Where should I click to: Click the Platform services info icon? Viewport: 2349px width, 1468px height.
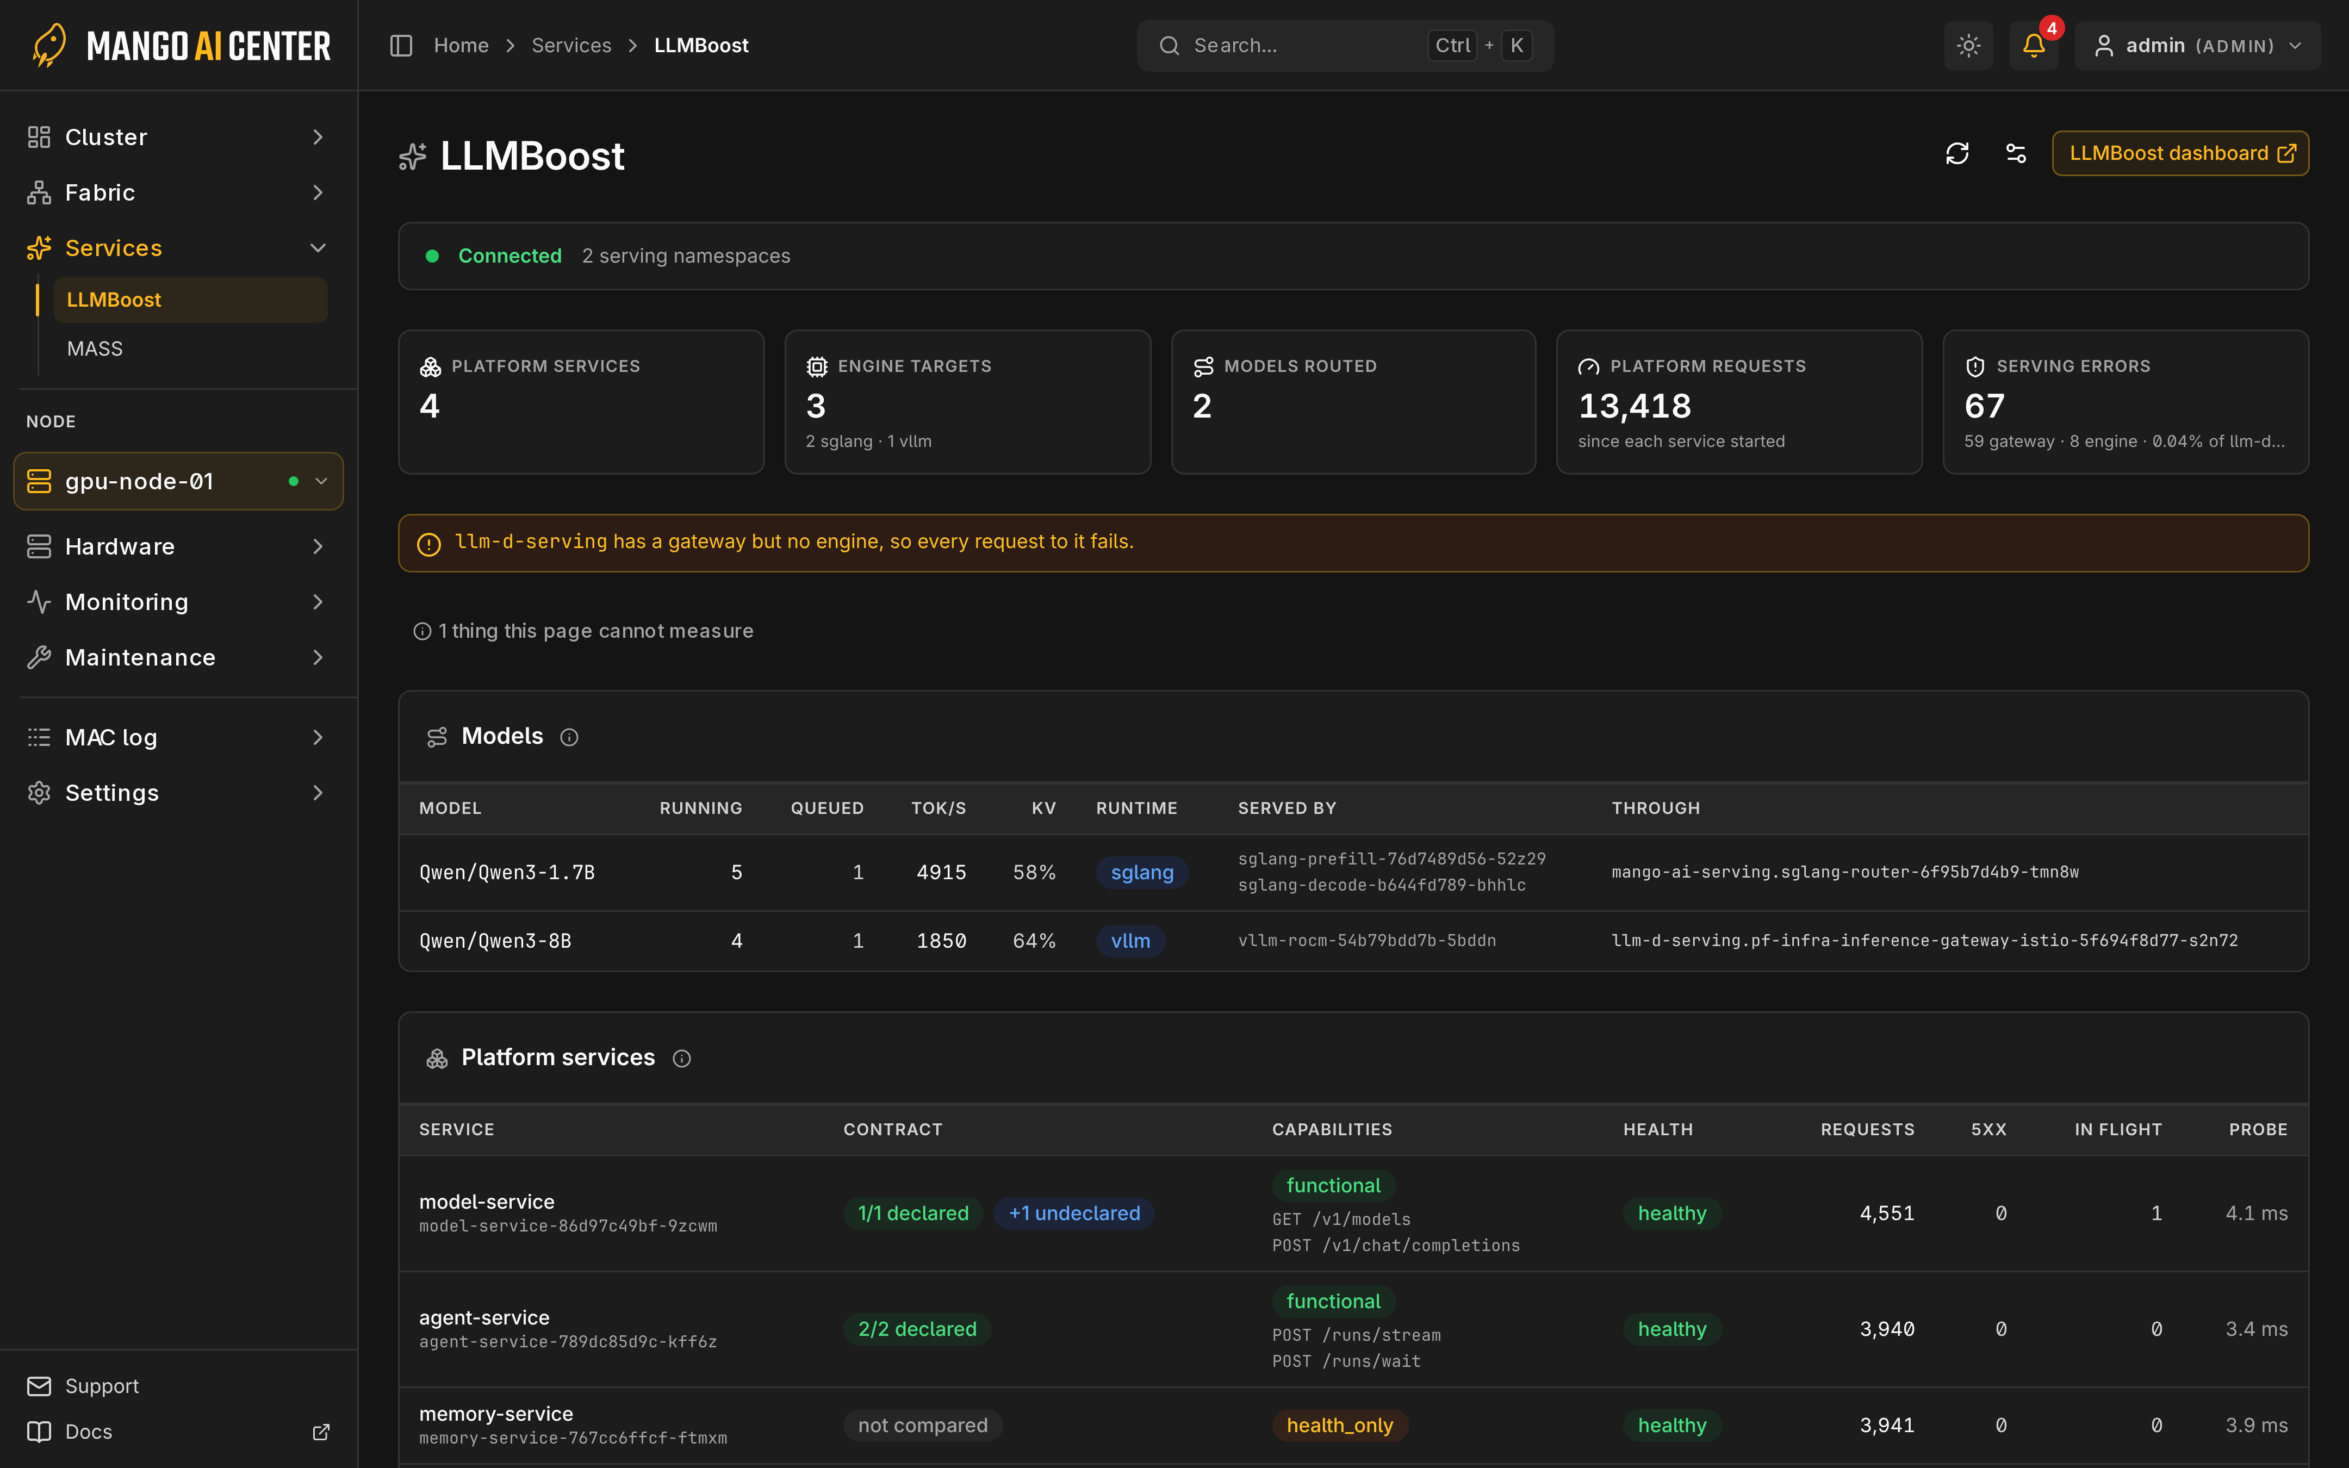click(682, 1058)
